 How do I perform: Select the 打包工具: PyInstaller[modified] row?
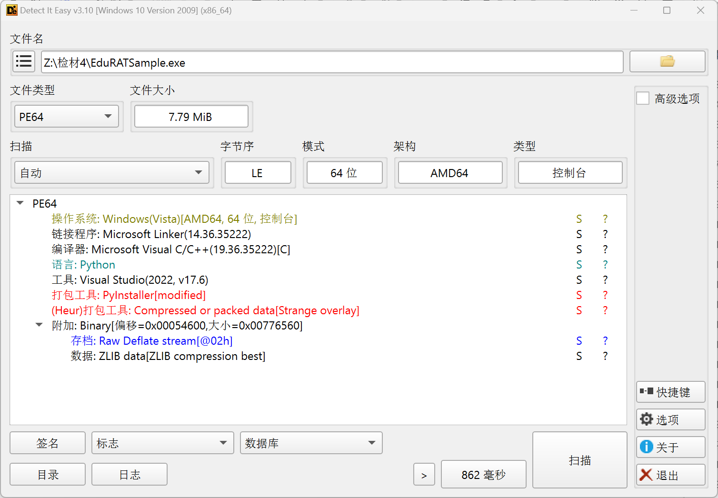[129, 295]
